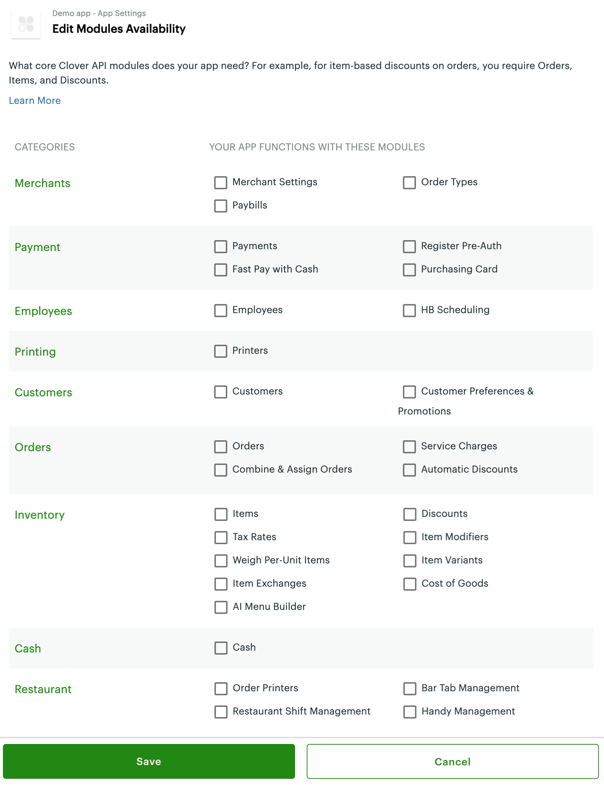Check Customer Preferences & Promotions
Image resolution: width=604 pixels, height=789 pixels.
(x=409, y=392)
